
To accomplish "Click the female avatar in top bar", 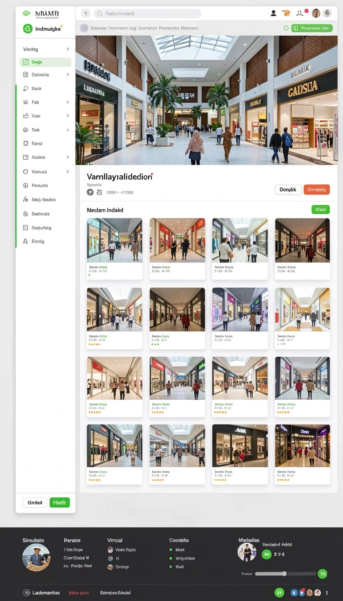I will coord(316,13).
